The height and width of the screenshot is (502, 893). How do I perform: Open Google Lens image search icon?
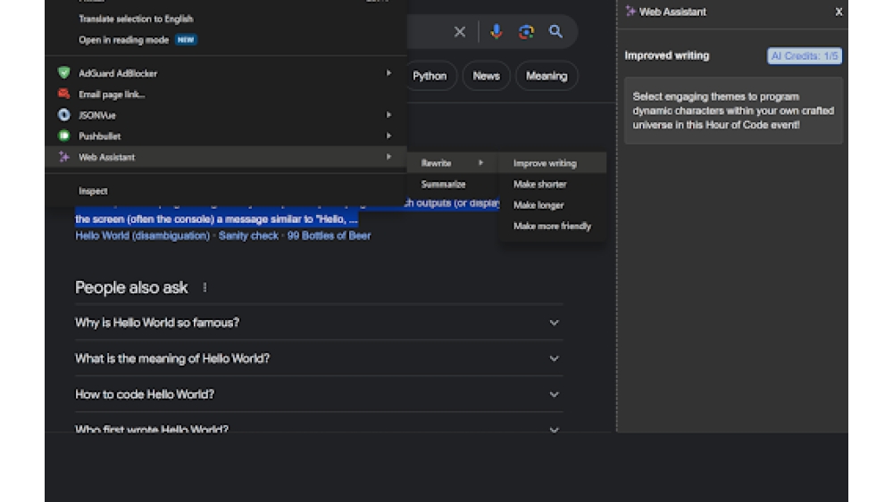coord(526,32)
